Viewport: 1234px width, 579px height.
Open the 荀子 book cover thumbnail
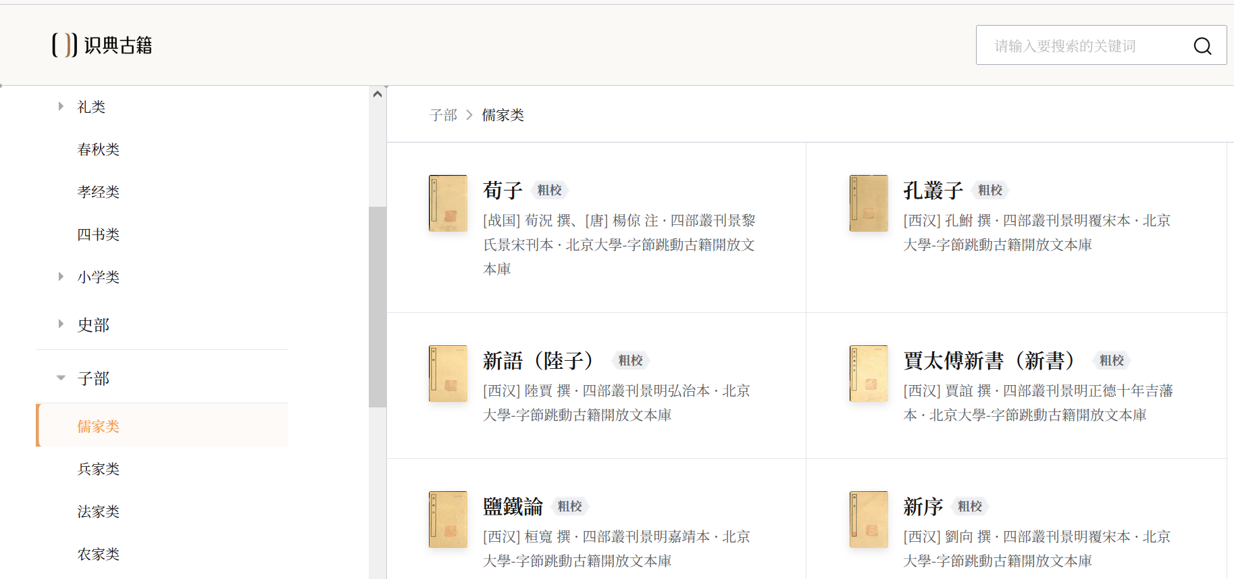click(x=448, y=203)
